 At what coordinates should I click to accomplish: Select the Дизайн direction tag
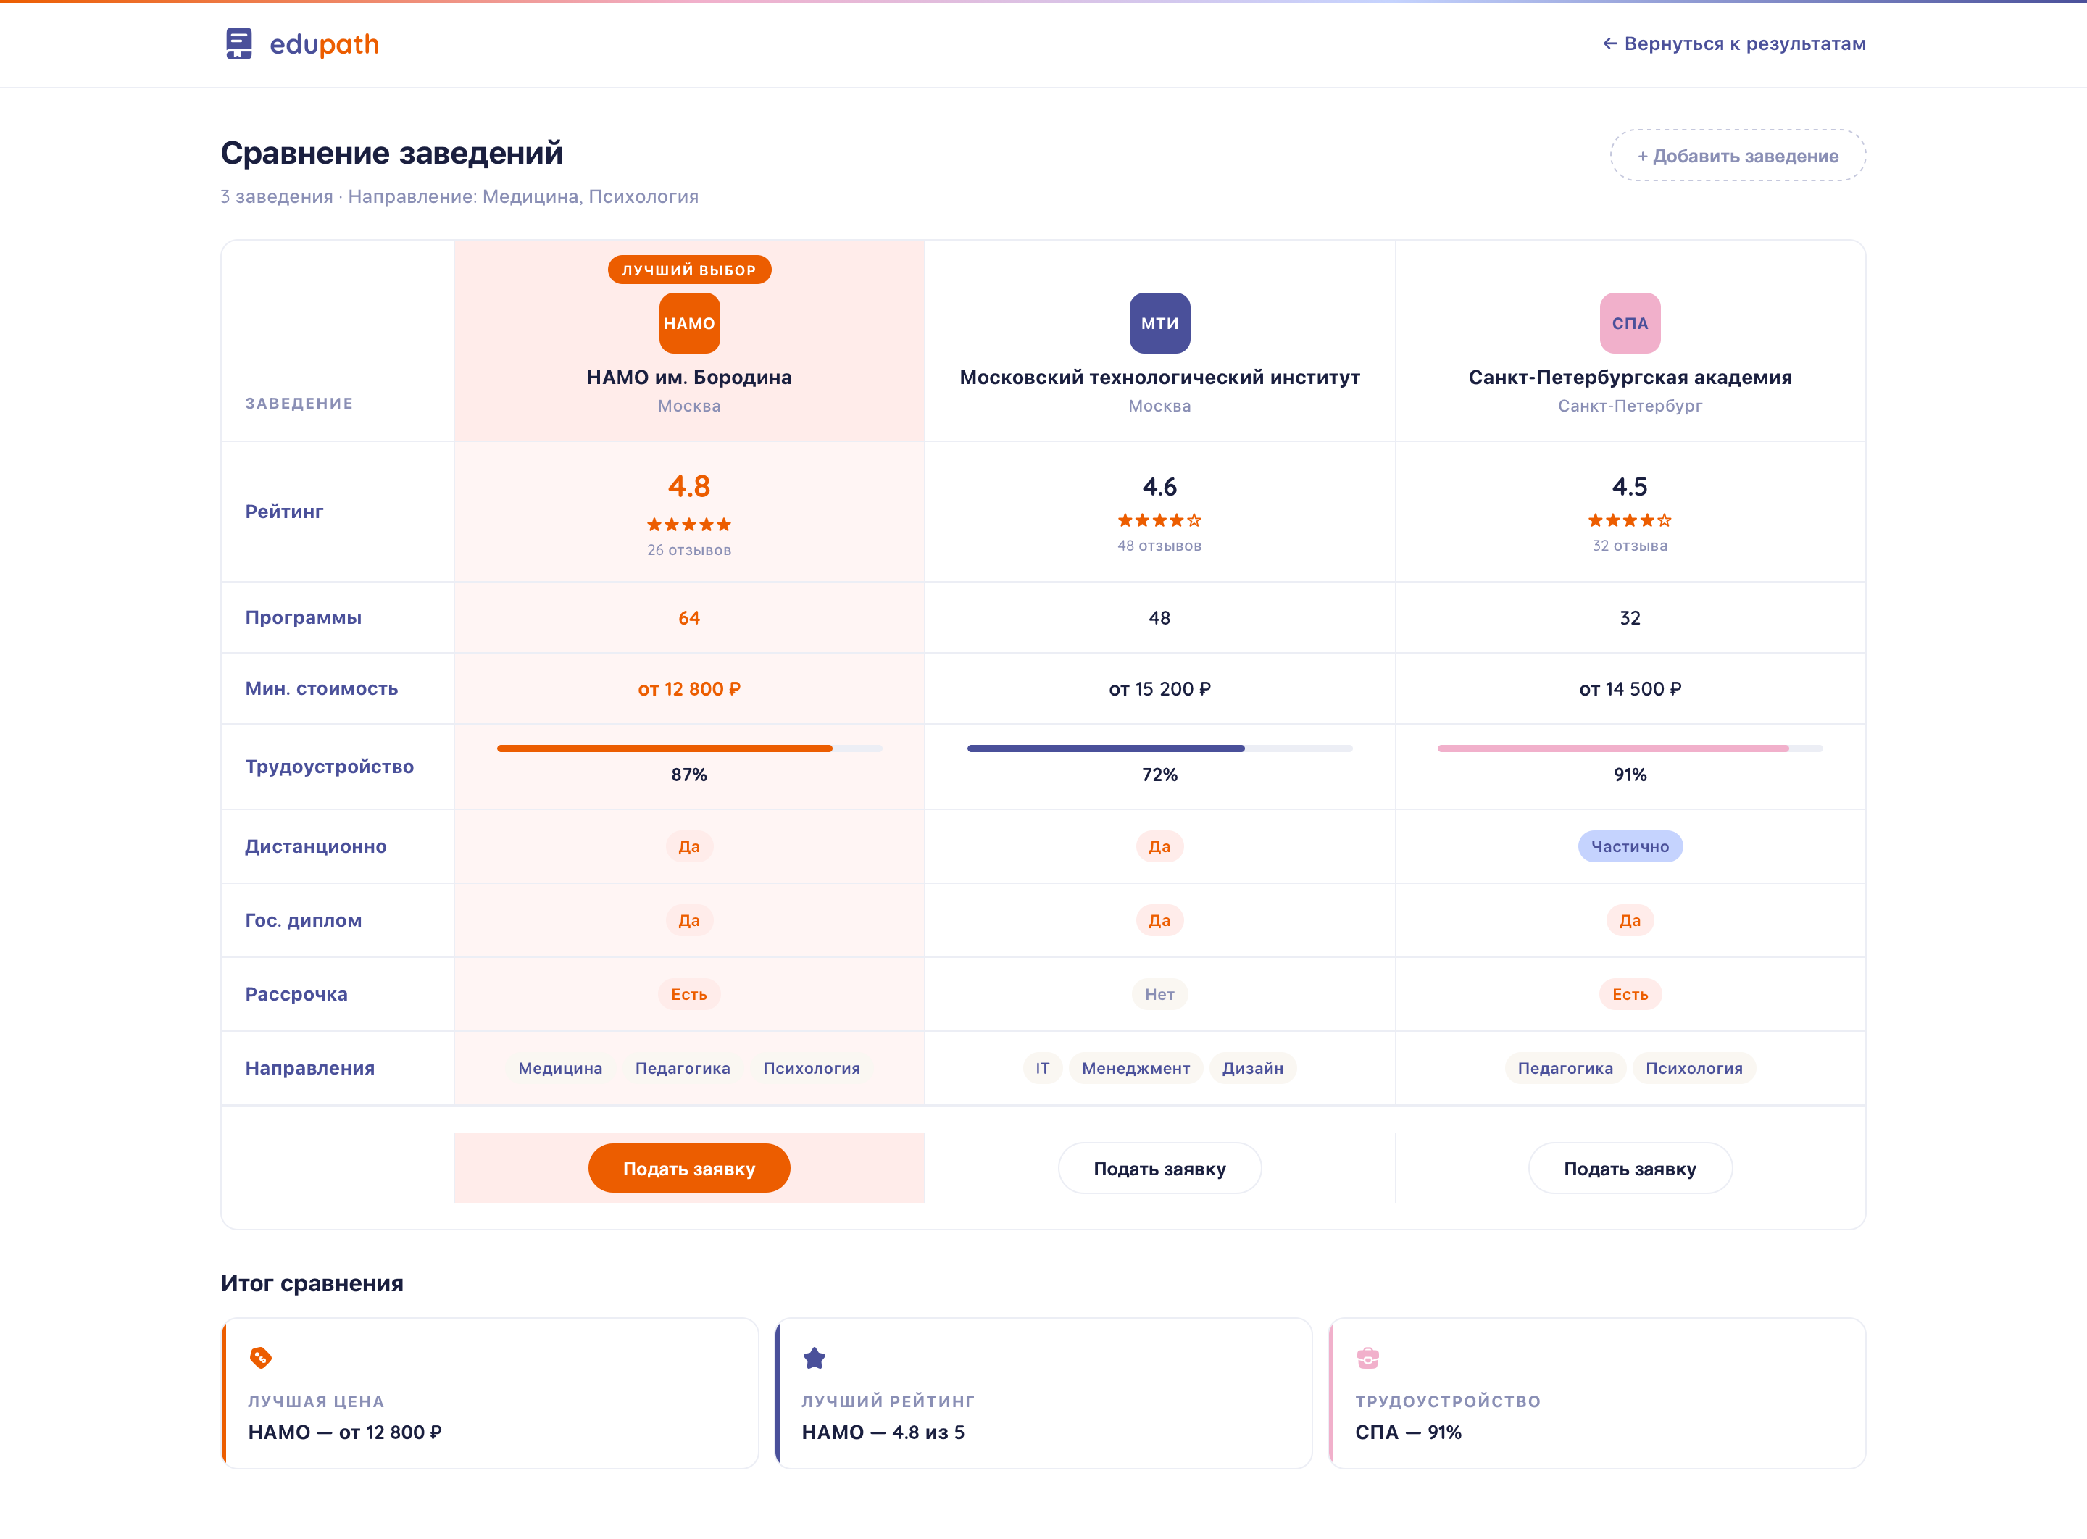coord(1253,1069)
